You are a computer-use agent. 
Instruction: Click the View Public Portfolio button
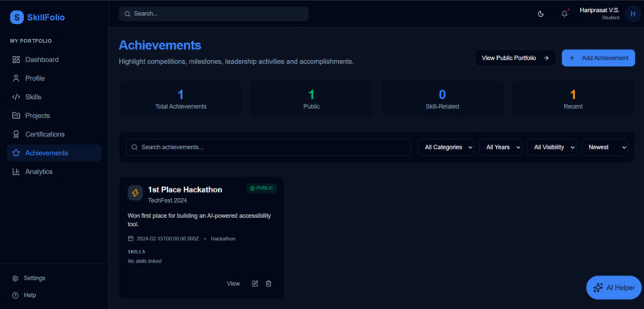[515, 57]
